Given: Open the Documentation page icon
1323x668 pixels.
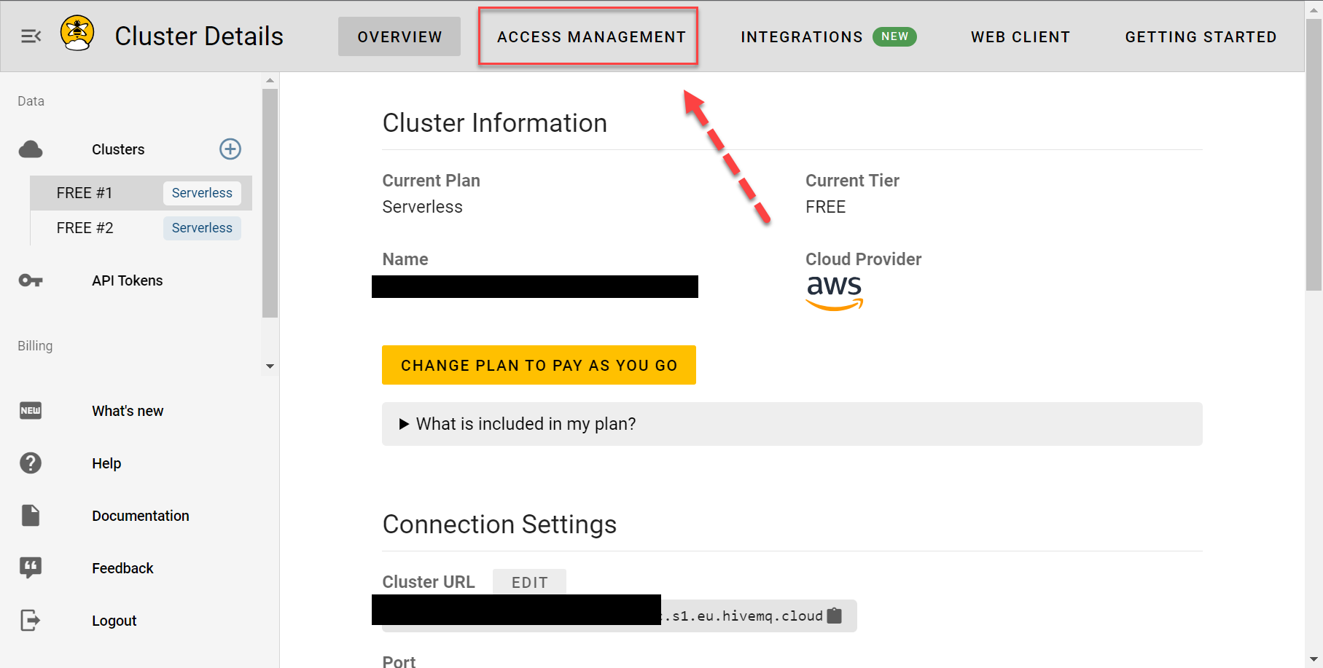Looking at the screenshot, I should [31, 516].
